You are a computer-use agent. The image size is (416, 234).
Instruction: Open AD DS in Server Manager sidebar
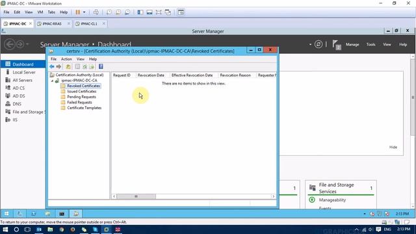pyautogui.click(x=19, y=96)
